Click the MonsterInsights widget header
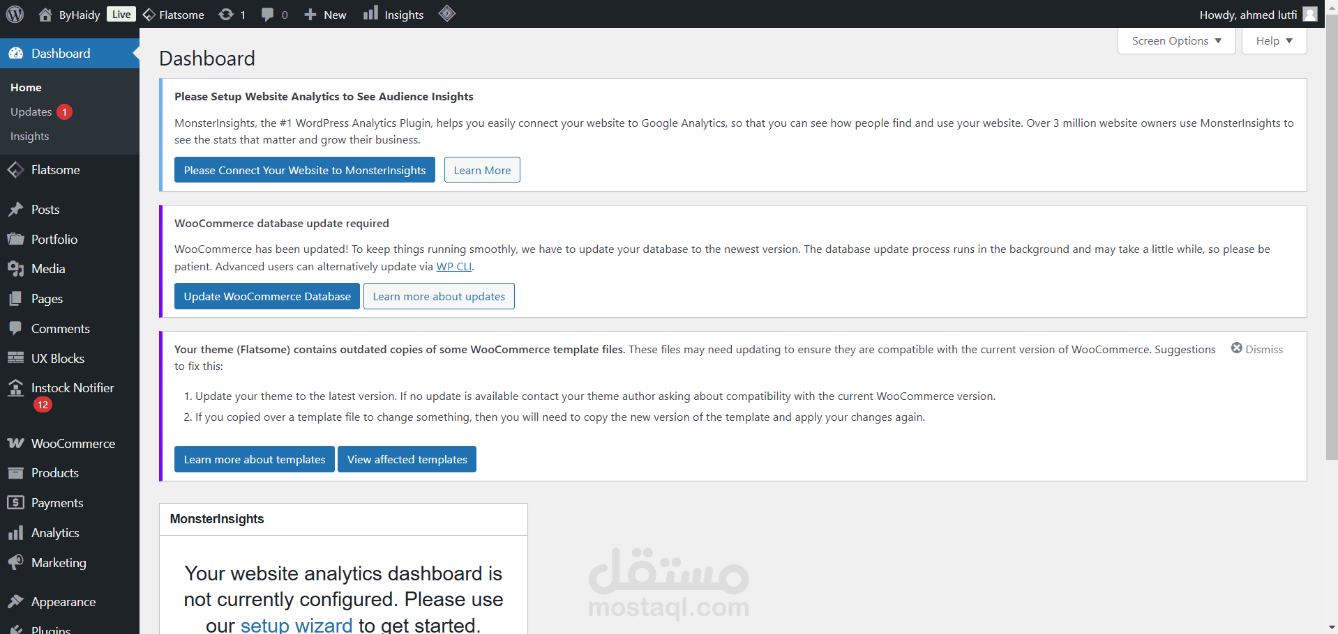Viewport: 1338px width, 634px height. 343,519
